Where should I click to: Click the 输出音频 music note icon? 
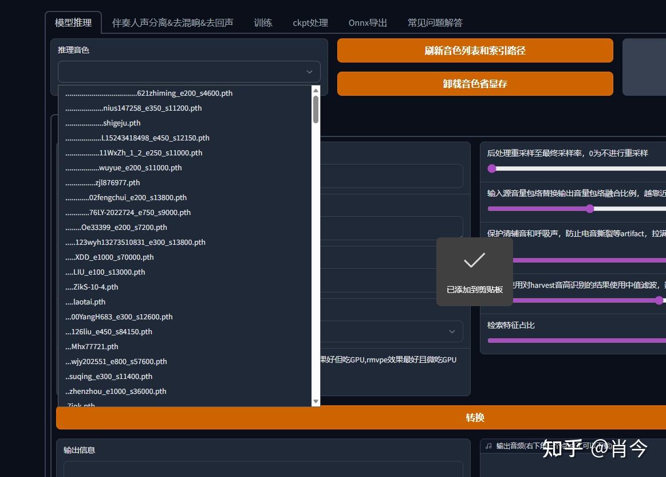[x=488, y=445]
